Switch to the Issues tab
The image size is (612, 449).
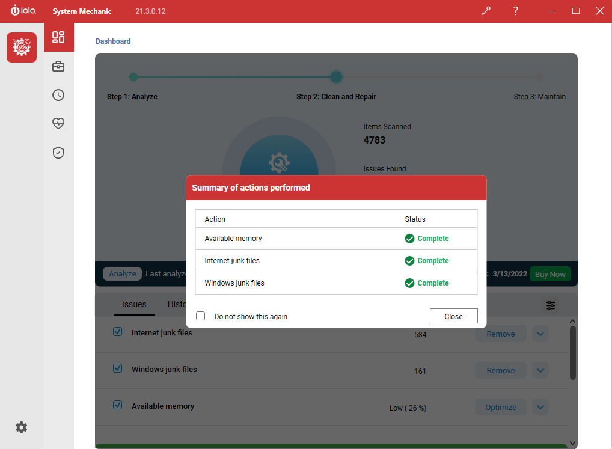point(134,304)
